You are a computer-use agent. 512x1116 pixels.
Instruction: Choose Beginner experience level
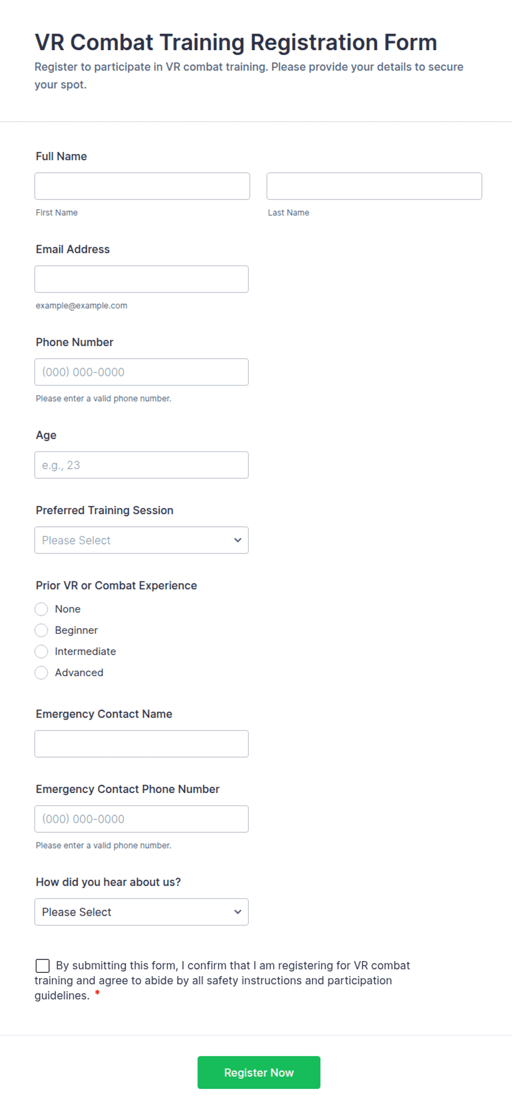click(41, 630)
